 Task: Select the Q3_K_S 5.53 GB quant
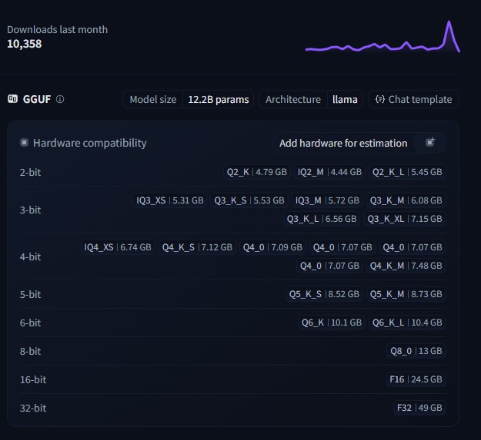(249, 200)
